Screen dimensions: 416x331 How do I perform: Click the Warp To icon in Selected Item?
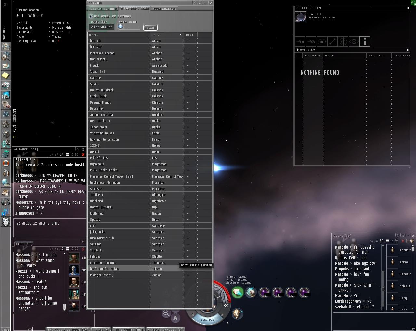311,42
